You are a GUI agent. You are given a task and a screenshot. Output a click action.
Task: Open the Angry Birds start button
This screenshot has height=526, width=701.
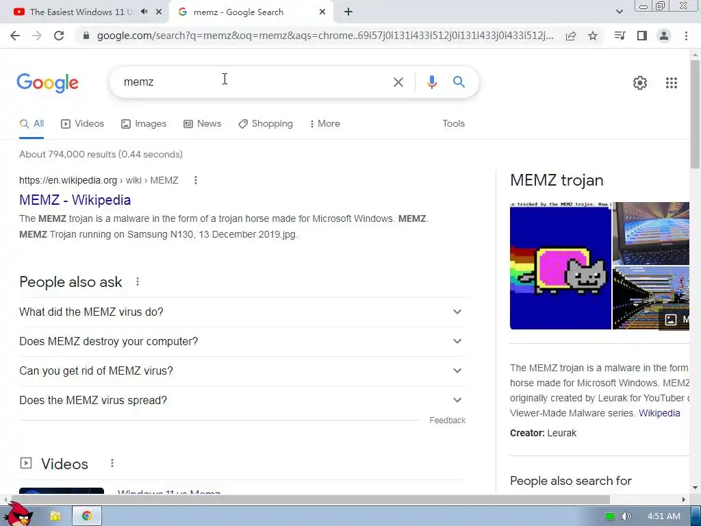pos(18,515)
